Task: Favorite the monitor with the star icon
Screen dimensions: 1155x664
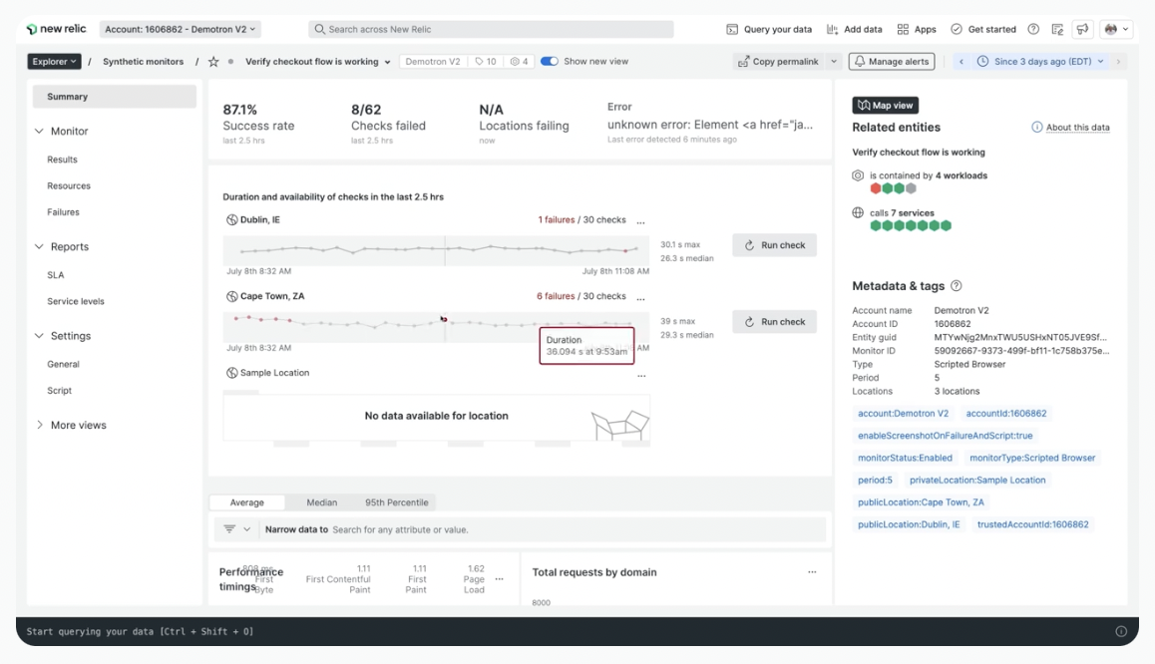Action: (213, 62)
